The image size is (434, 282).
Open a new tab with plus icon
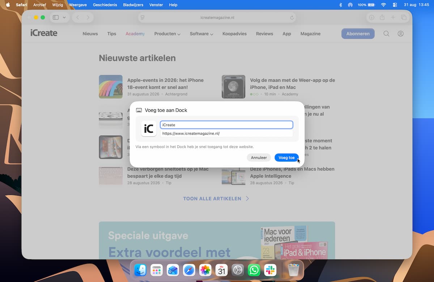(393, 17)
